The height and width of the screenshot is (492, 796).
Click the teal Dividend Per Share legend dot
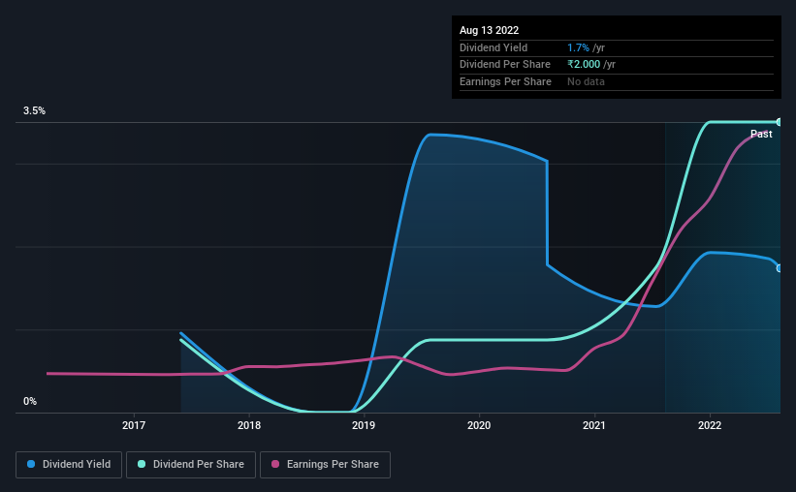[142, 464]
